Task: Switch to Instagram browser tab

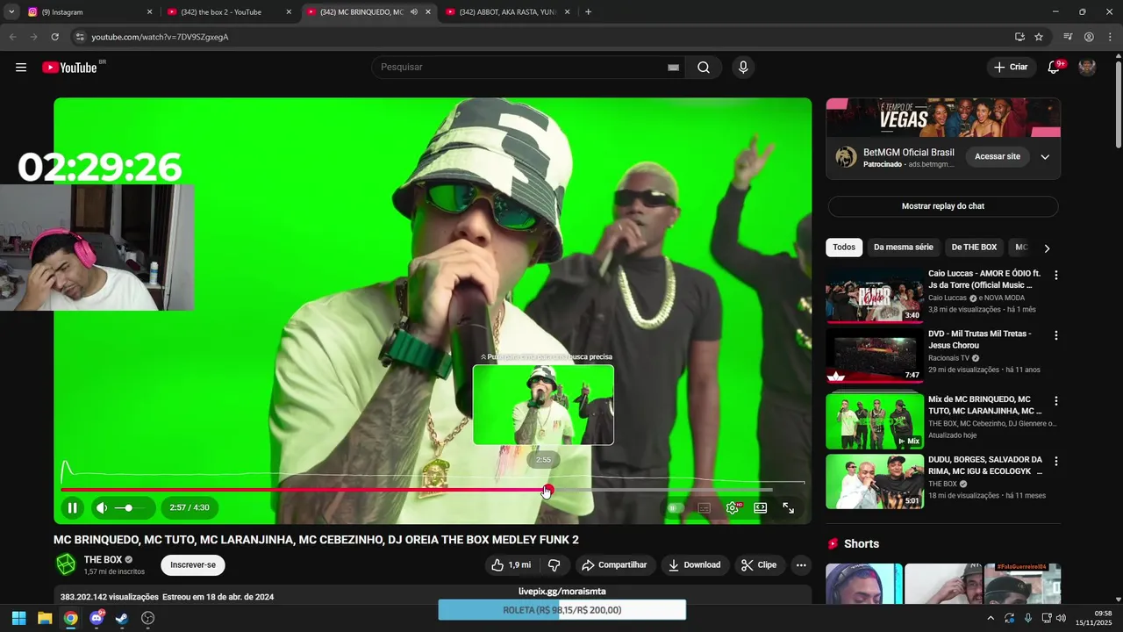Action: tap(89, 12)
